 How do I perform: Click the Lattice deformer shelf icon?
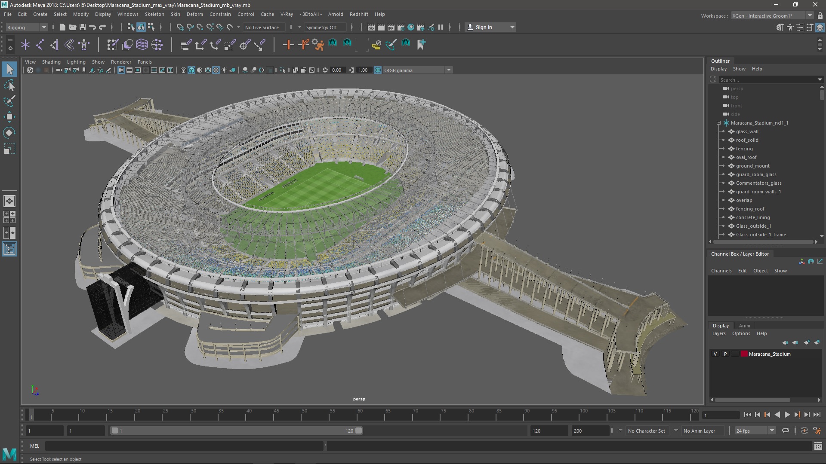tap(142, 44)
